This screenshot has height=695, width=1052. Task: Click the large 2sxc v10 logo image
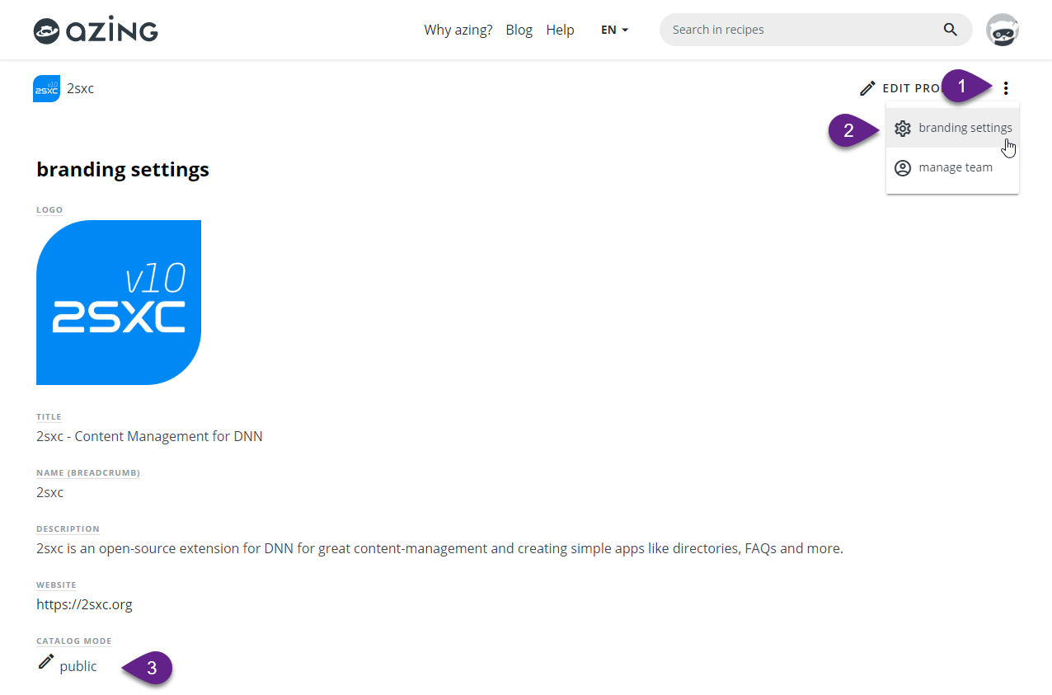119,303
